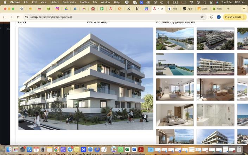Screen dimensions: 248x155
Task: Open Trash in the dock
Action: (239, 150)
